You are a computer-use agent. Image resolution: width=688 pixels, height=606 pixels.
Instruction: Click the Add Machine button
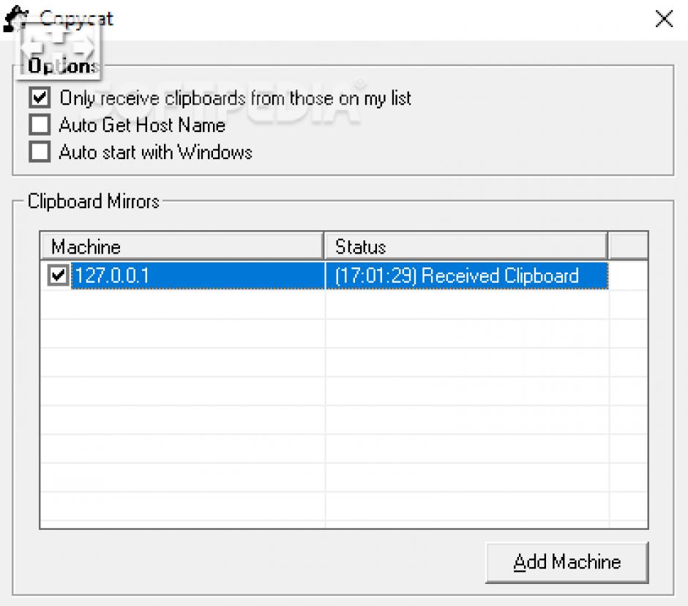pyautogui.click(x=567, y=563)
